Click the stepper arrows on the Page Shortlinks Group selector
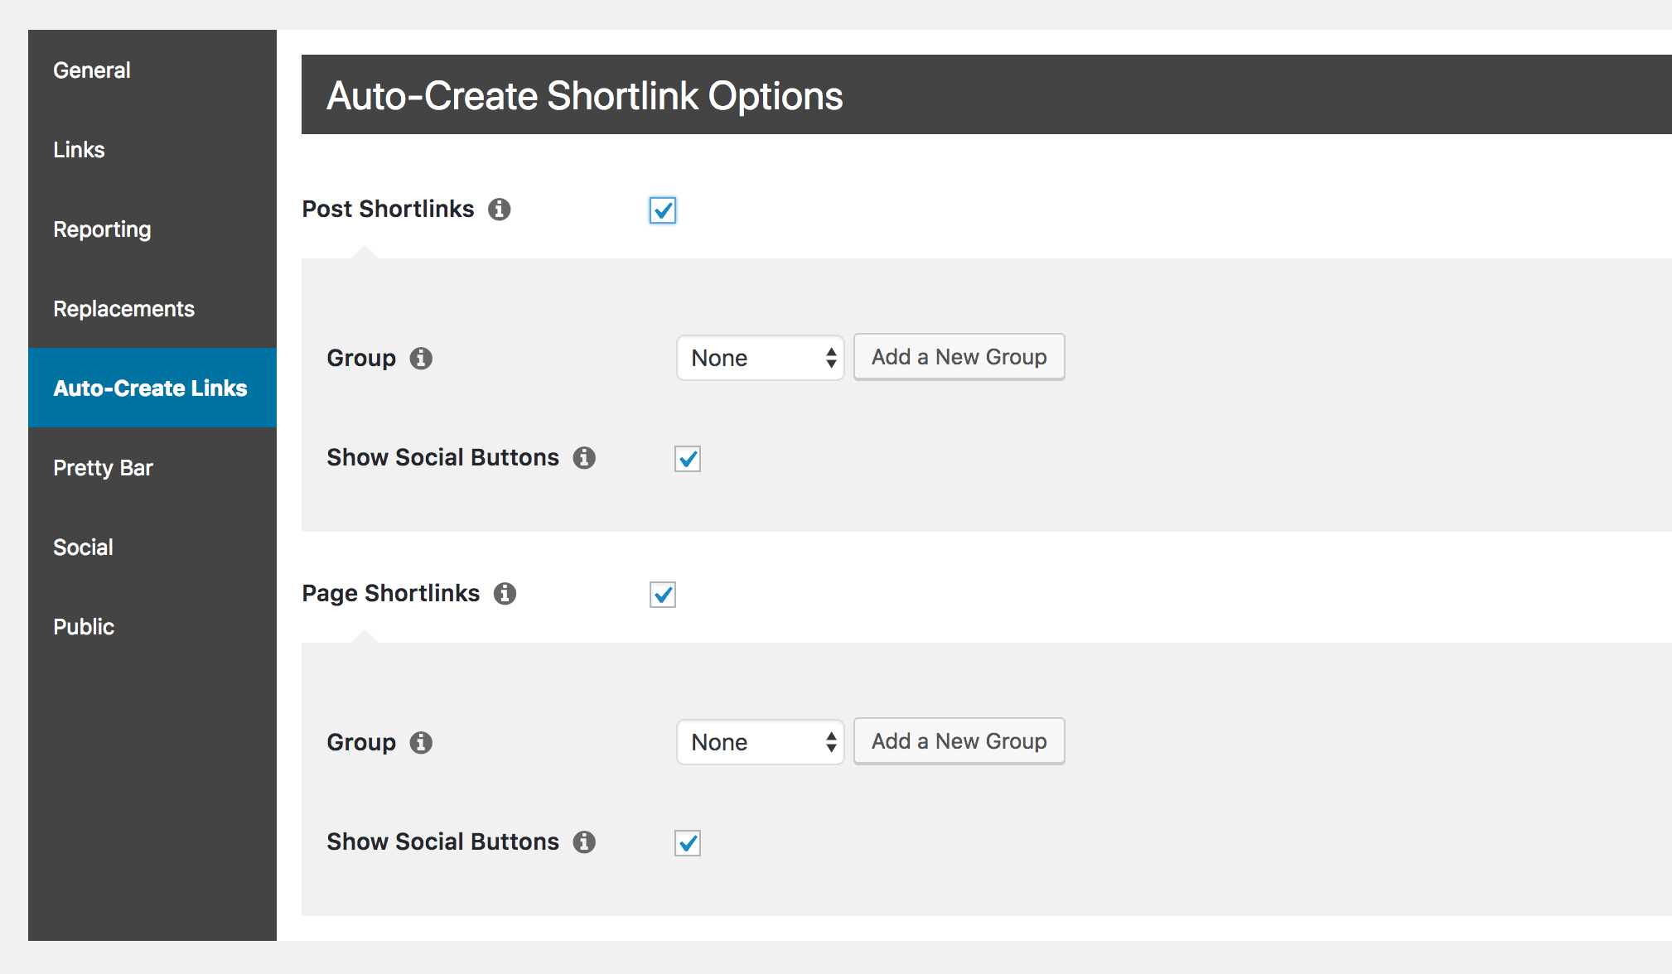 tap(830, 742)
